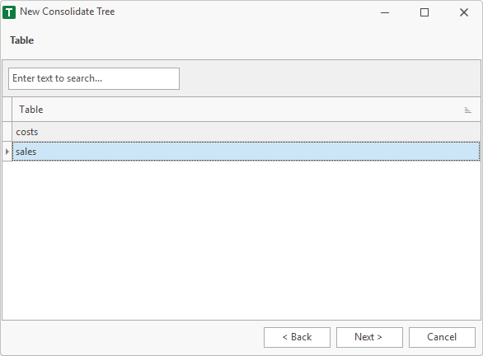Close the New Consolidate Tree dialog
Viewport: 483px width, 356px height.
pyautogui.click(x=463, y=12)
